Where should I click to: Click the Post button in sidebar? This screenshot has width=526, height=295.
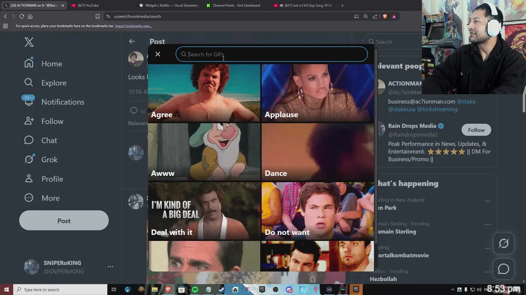pos(64,221)
